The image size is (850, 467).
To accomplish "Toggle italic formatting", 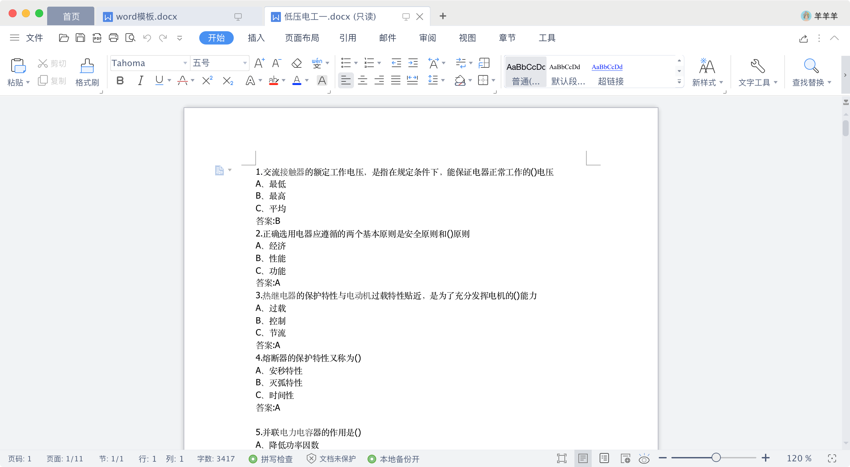I will [x=140, y=80].
